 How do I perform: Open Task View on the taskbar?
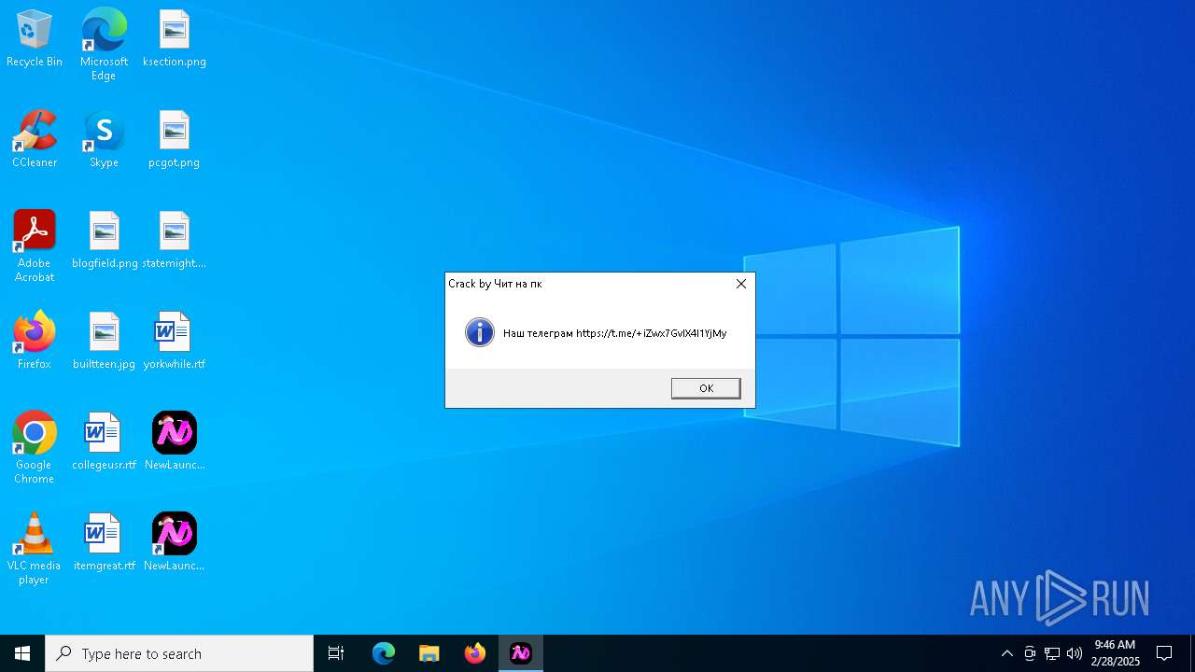[336, 653]
